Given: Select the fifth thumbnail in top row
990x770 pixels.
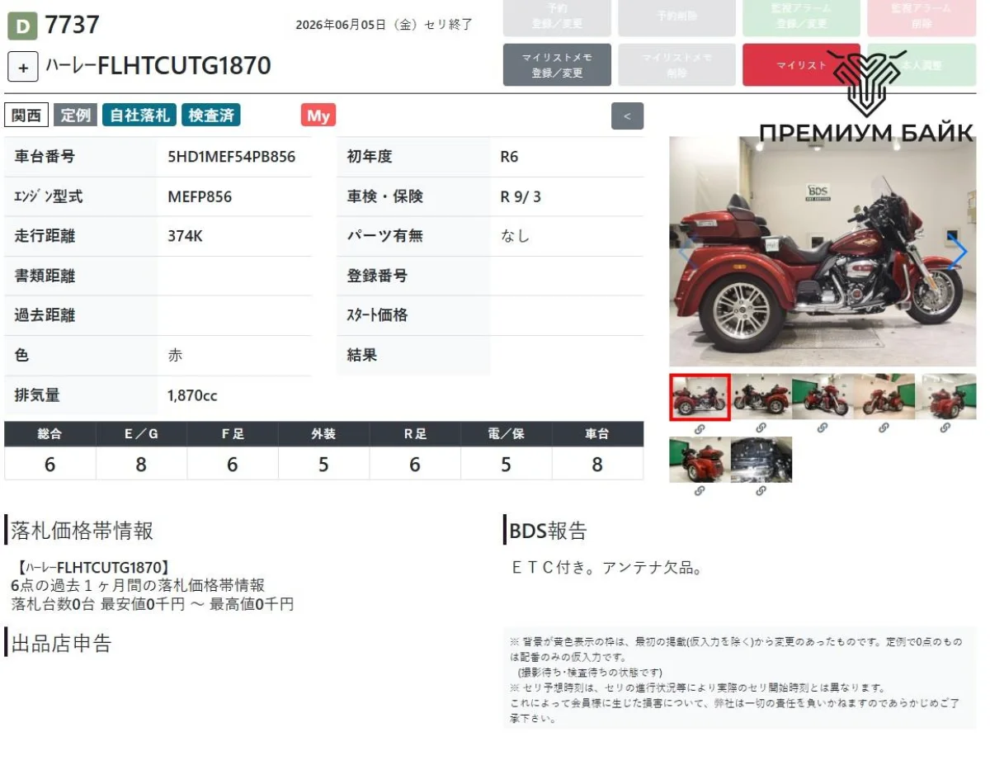Looking at the screenshot, I should click(946, 397).
